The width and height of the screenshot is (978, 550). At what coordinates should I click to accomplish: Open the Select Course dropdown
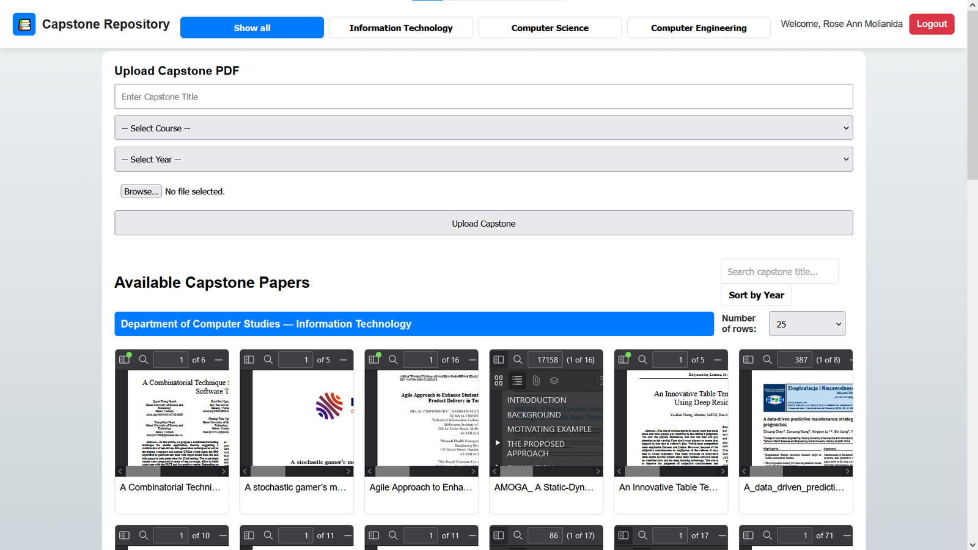click(483, 128)
